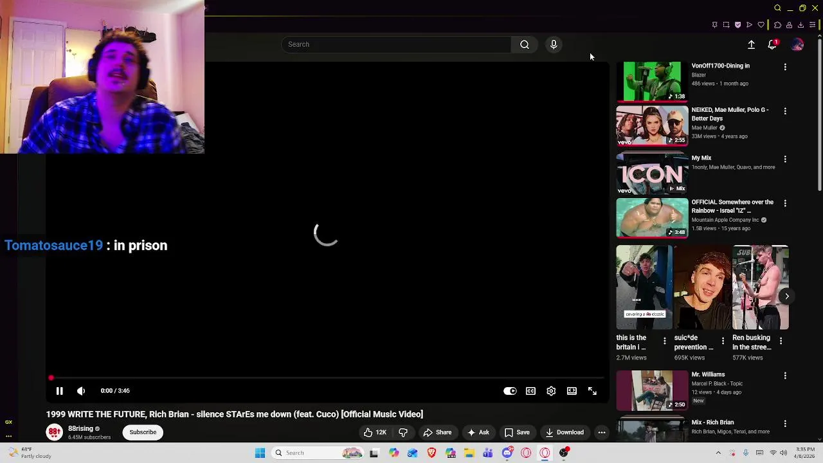Pause the video with the player pause button

pos(59,391)
